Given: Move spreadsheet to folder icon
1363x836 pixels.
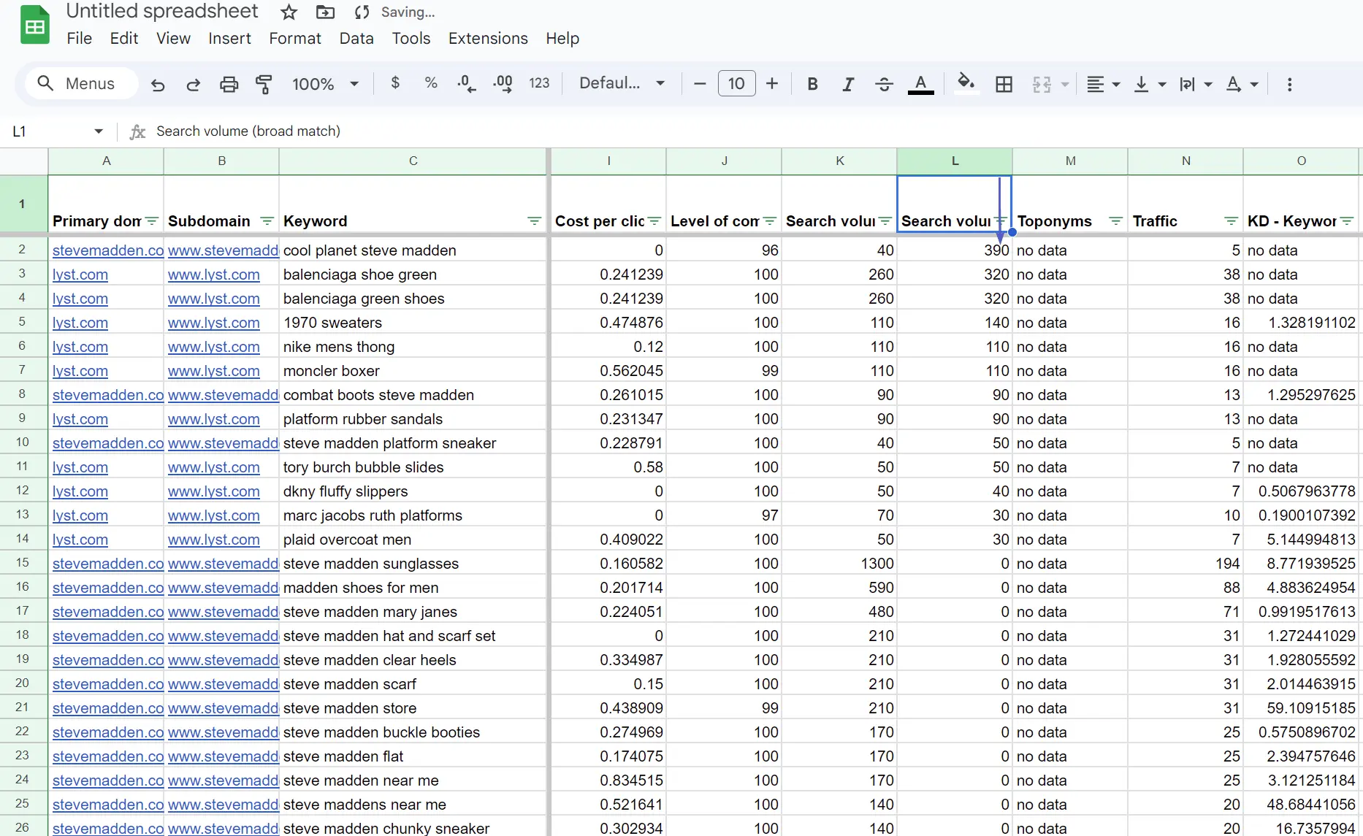Looking at the screenshot, I should 325,12.
